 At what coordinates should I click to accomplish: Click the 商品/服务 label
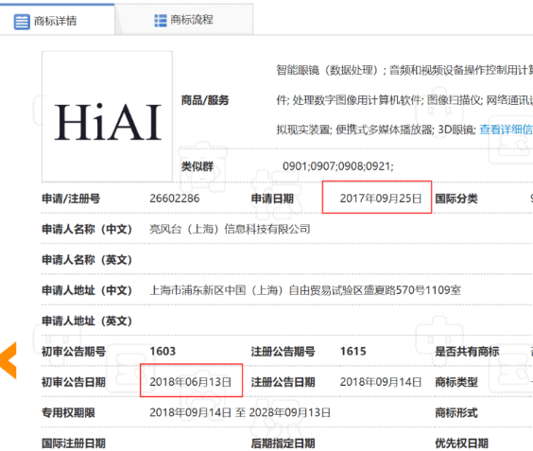click(x=205, y=100)
